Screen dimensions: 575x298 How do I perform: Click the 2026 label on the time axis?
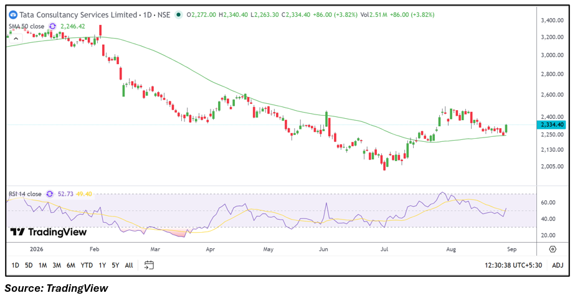pyautogui.click(x=36, y=249)
